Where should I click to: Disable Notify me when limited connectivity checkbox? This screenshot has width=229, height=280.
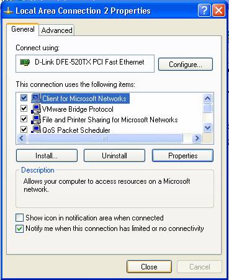tap(19, 228)
